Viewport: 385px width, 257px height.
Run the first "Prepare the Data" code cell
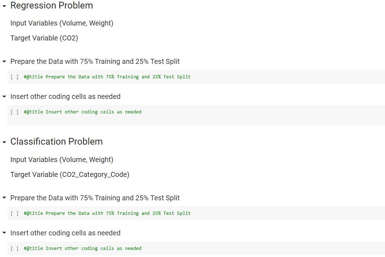15,77
